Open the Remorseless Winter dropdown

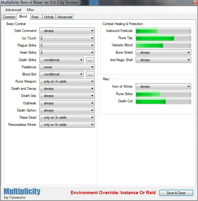67,125
